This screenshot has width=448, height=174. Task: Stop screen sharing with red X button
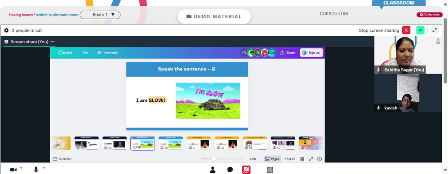tap(406, 30)
